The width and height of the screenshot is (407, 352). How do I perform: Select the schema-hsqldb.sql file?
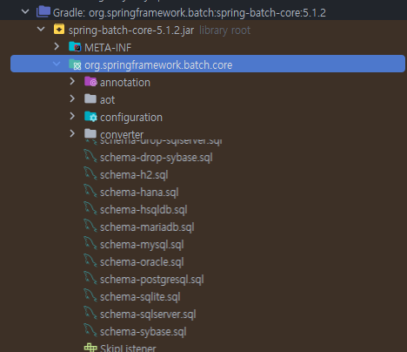143,210
